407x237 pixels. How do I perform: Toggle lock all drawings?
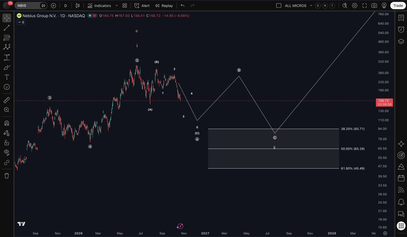coord(6,143)
